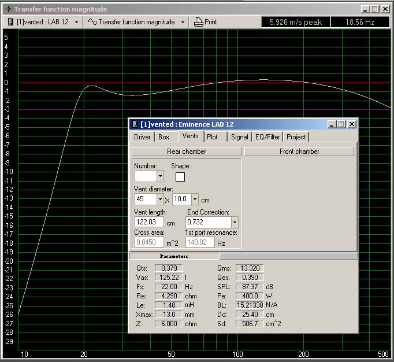
Task: Maximize the Transfer function magnitude window
Action: (x=375, y=9)
